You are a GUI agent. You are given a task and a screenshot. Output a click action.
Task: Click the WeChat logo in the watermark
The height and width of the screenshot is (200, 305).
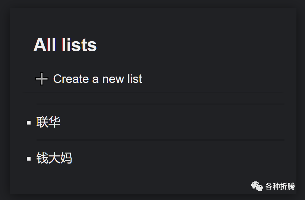tap(257, 186)
